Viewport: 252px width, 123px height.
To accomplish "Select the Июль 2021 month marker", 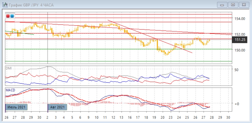I will pos(16,107).
